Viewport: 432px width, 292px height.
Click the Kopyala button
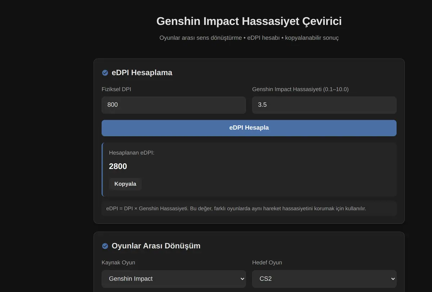pos(125,184)
